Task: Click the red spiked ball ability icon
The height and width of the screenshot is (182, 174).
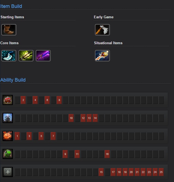Action: click(x=8, y=100)
